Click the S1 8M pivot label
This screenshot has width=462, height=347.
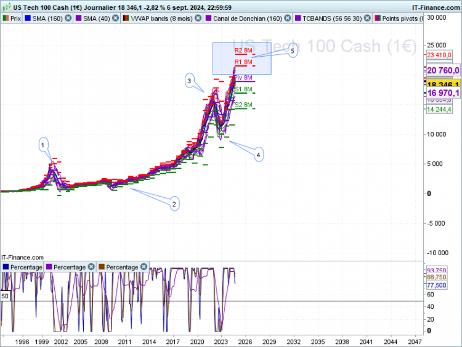243,89
